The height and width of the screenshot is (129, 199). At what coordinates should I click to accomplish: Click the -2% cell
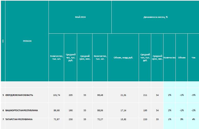click(x=193, y=110)
